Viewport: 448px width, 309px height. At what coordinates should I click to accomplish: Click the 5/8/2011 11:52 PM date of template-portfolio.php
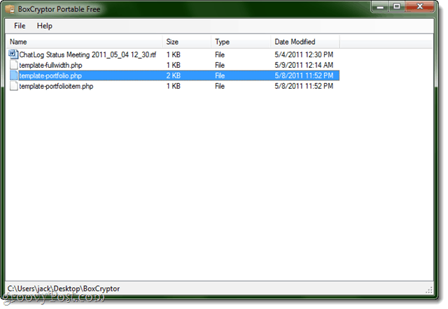coord(304,76)
